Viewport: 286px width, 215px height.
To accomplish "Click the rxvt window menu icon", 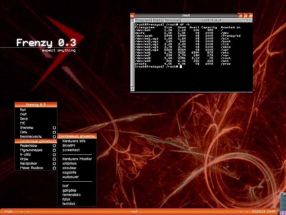I will [x=133, y=15].
